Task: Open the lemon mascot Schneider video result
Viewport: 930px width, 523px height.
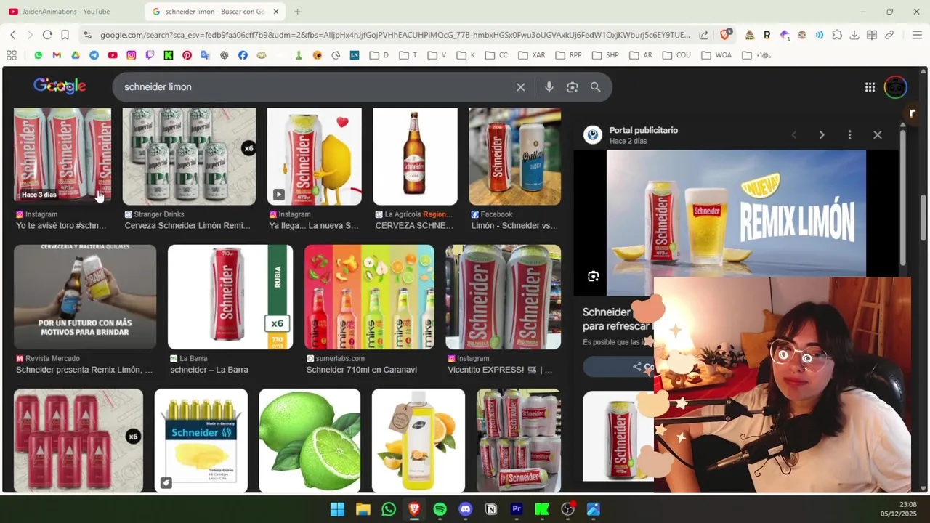Action: [x=314, y=157]
